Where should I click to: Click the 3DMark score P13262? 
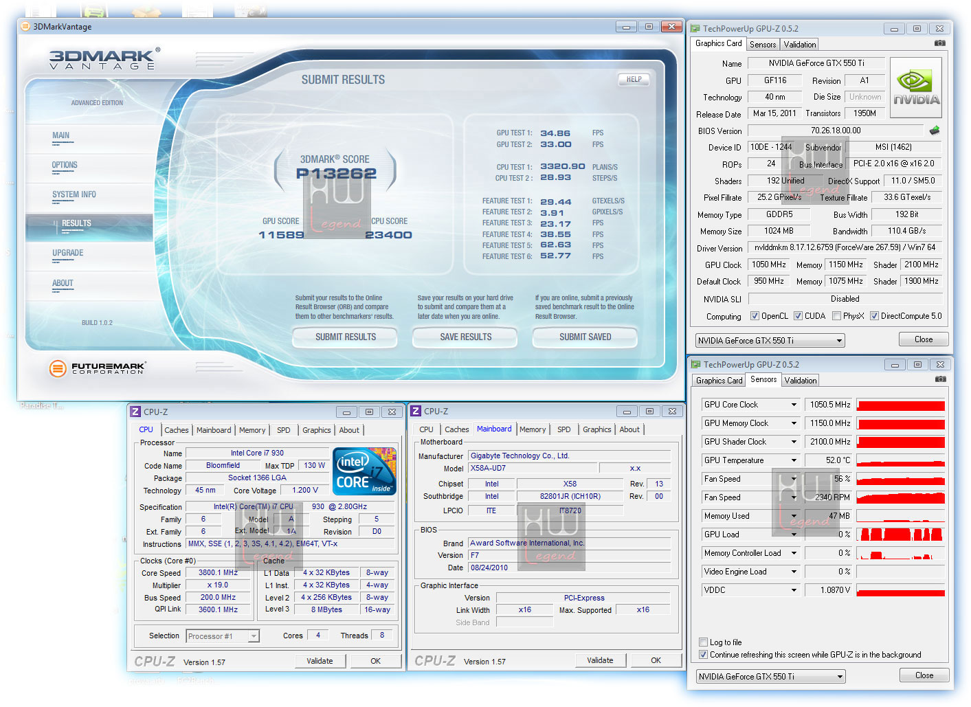tap(336, 174)
